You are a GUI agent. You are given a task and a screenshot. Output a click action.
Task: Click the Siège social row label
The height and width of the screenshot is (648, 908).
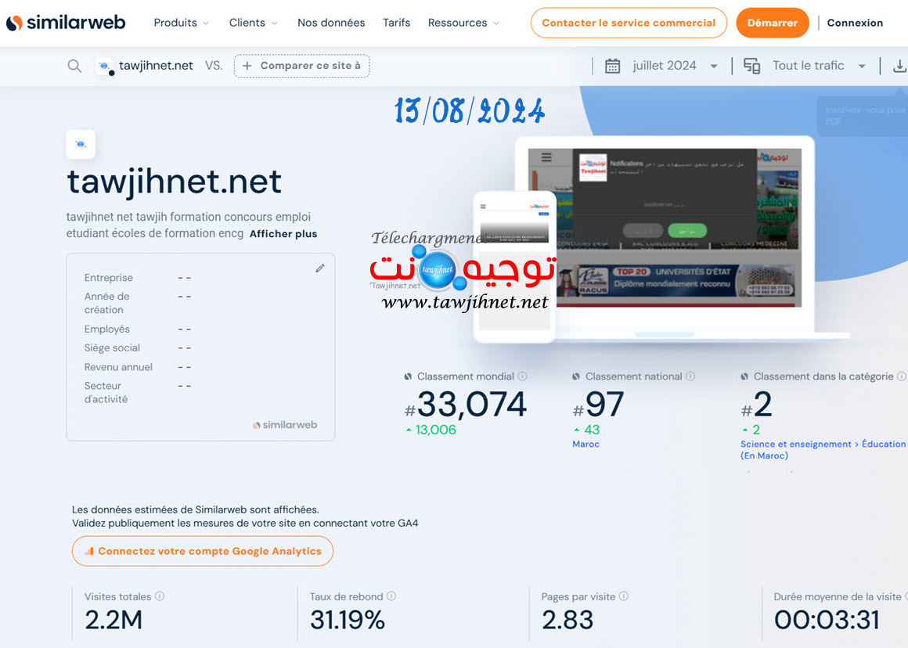pyautogui.click(x=112, y=348)
